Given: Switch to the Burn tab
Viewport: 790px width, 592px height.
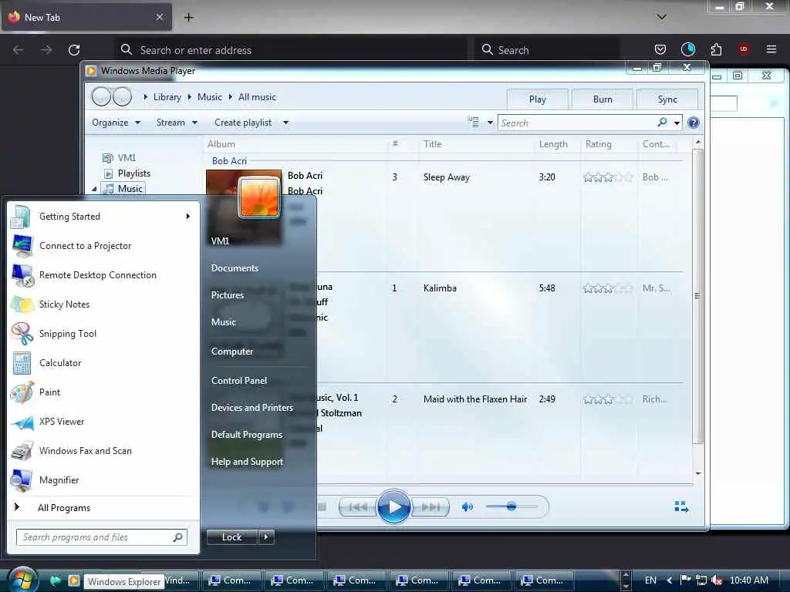Looking at the screenshot, I should point(603,99).
